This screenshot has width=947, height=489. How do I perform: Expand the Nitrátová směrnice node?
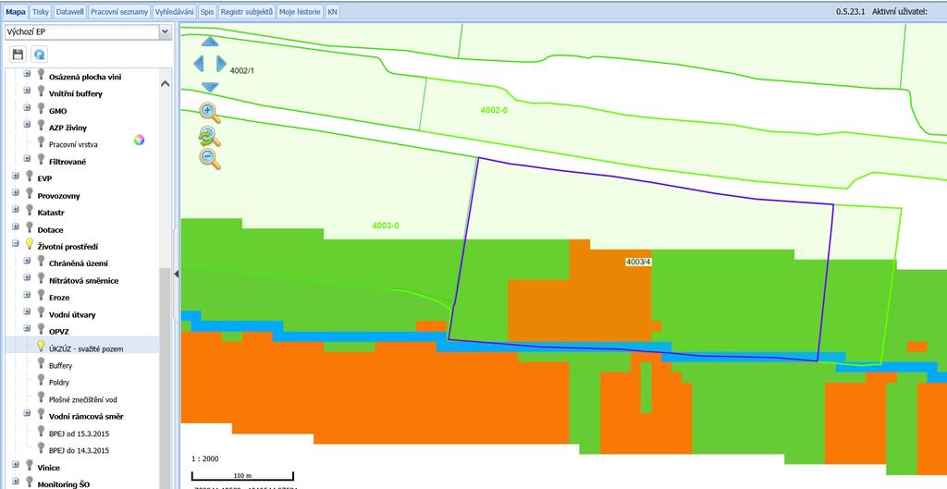[x=27, y=277]
